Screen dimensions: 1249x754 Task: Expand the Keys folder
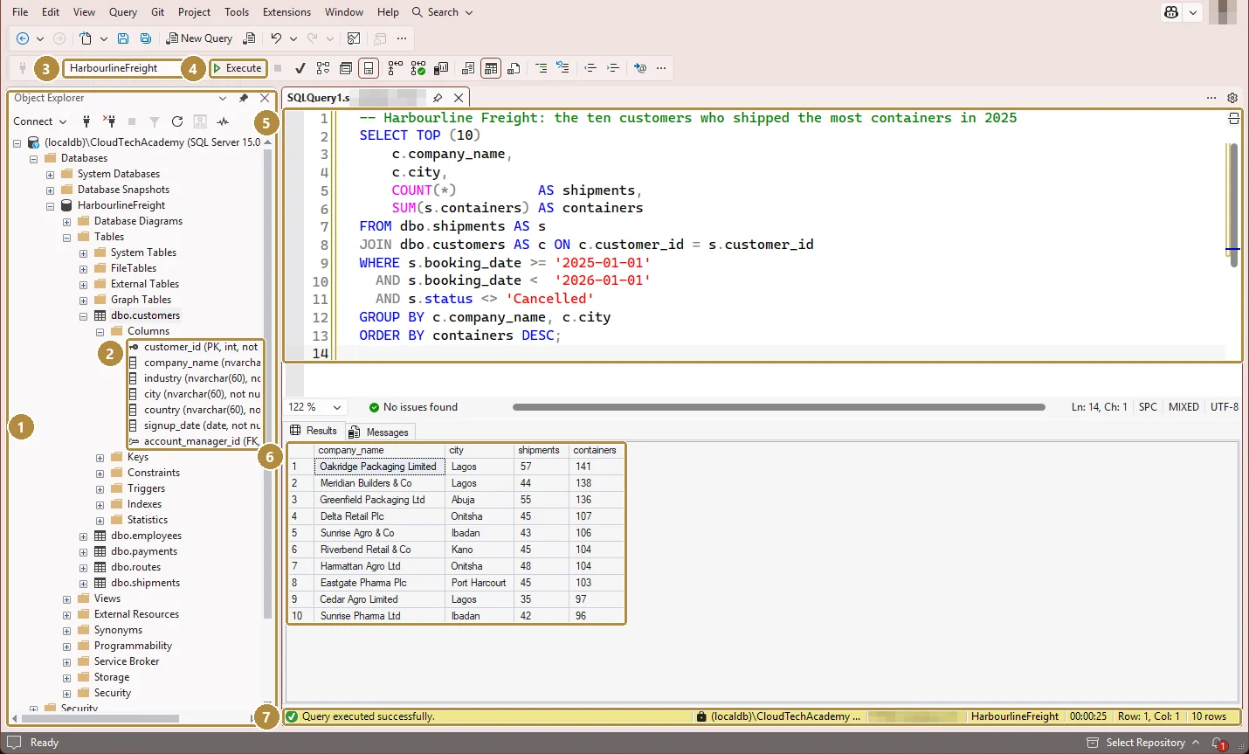100,458
